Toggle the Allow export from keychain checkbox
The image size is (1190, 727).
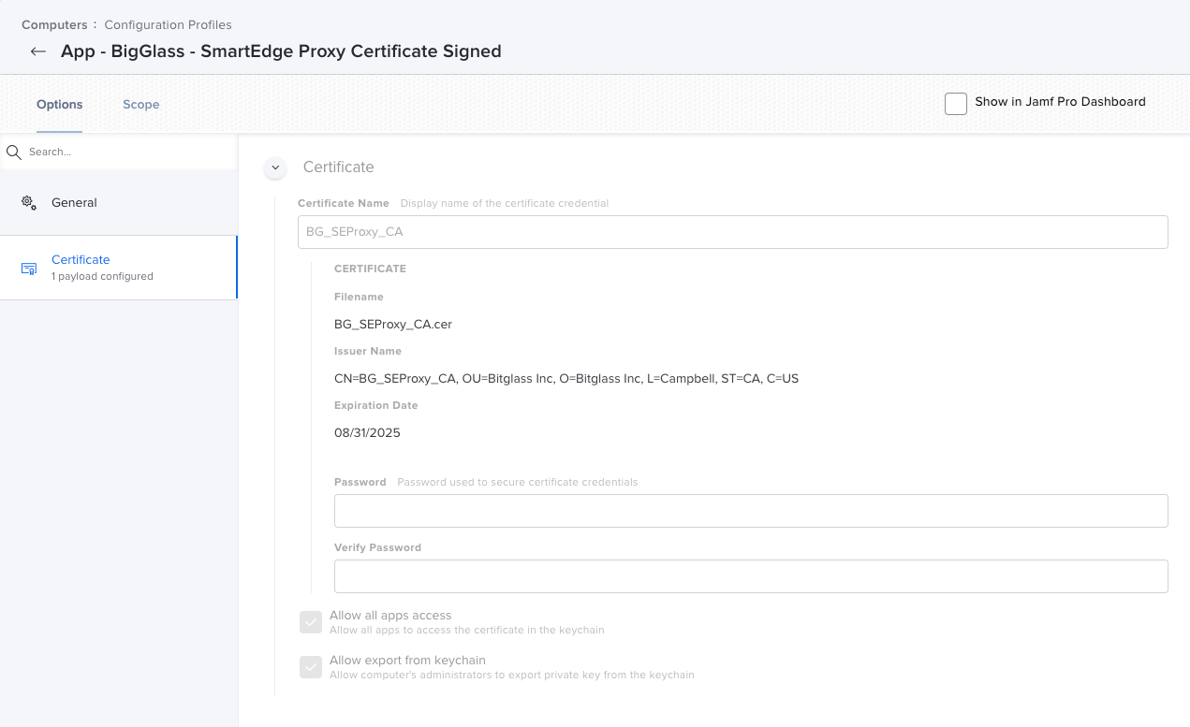(310, 667)
